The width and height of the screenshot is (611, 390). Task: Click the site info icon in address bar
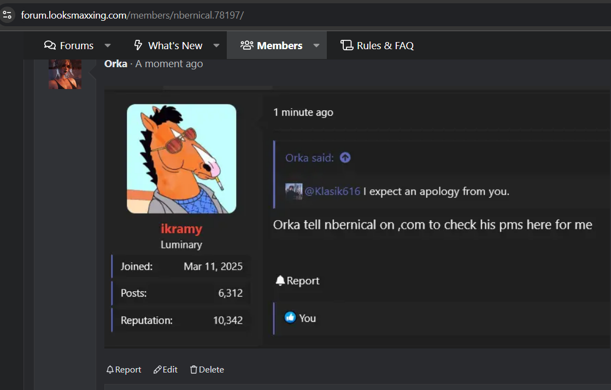pyautogui.click(x=7, y=15)
